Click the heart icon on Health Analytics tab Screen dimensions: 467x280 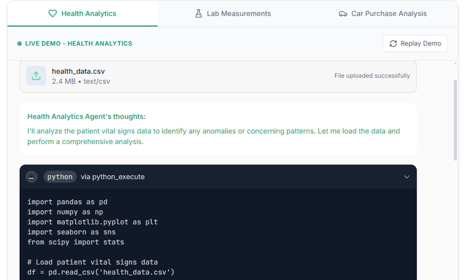(53, 14)
